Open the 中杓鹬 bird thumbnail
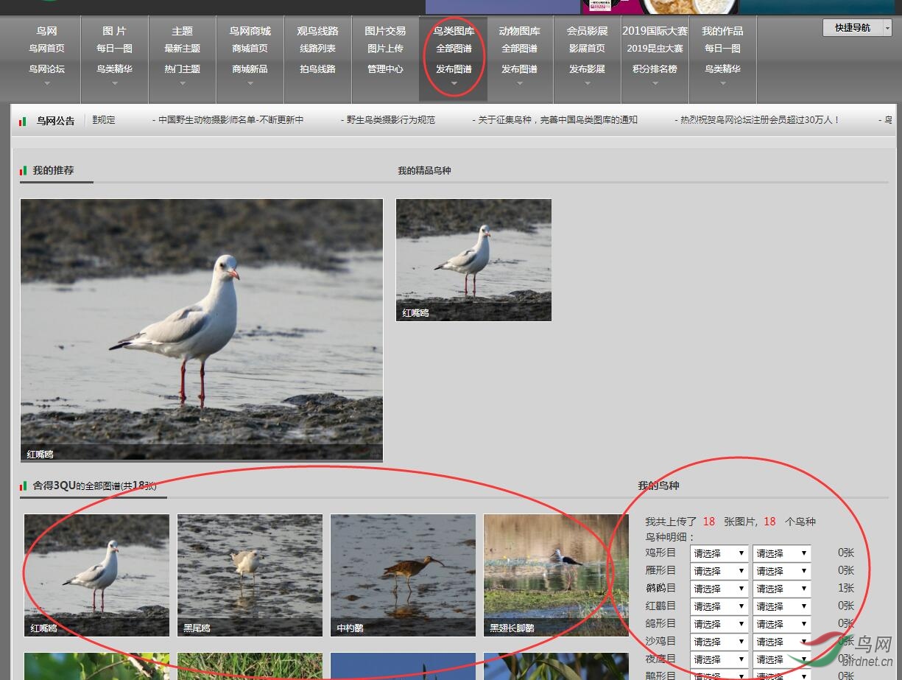This screenshot has width=902, height=680. (403, 575)
